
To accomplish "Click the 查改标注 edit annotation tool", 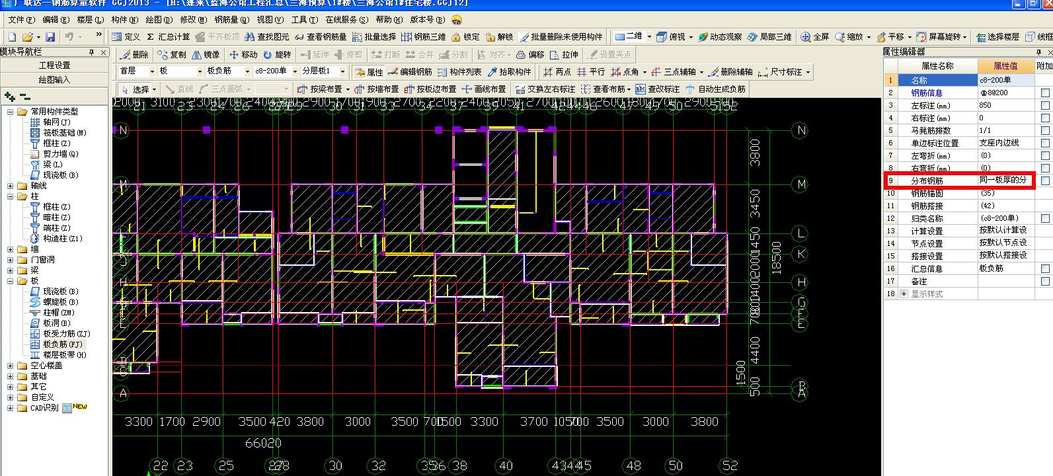I will (657, 89).
